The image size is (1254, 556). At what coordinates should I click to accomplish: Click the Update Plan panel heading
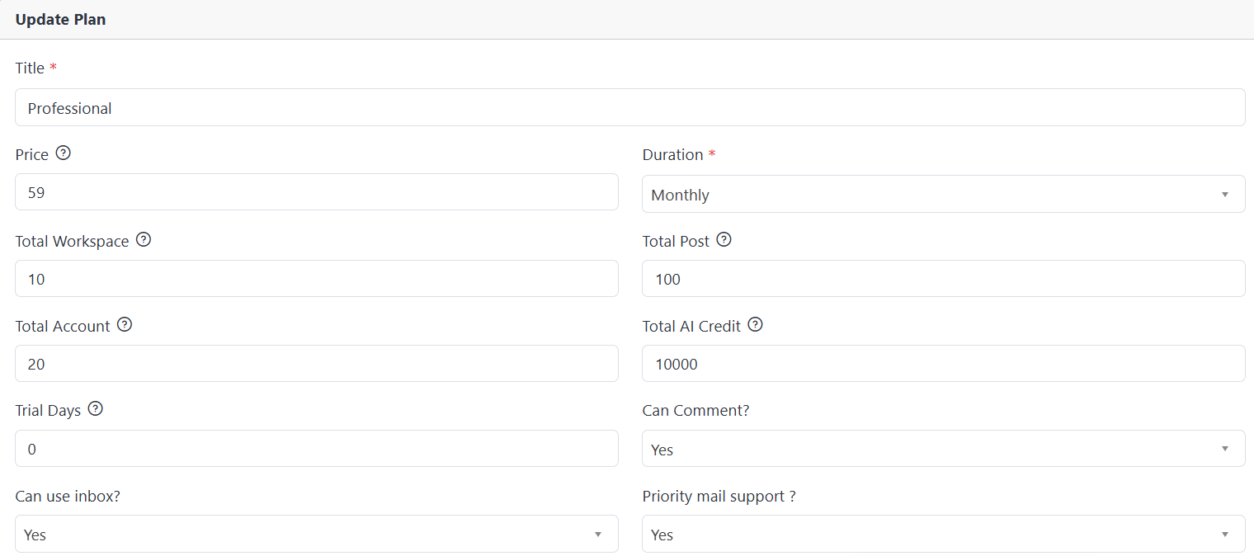[x=61, y=19]
